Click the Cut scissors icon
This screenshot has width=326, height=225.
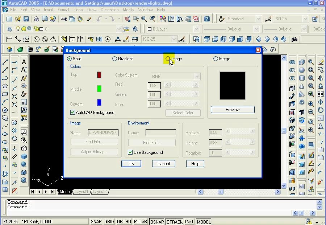tap(64, 19)
